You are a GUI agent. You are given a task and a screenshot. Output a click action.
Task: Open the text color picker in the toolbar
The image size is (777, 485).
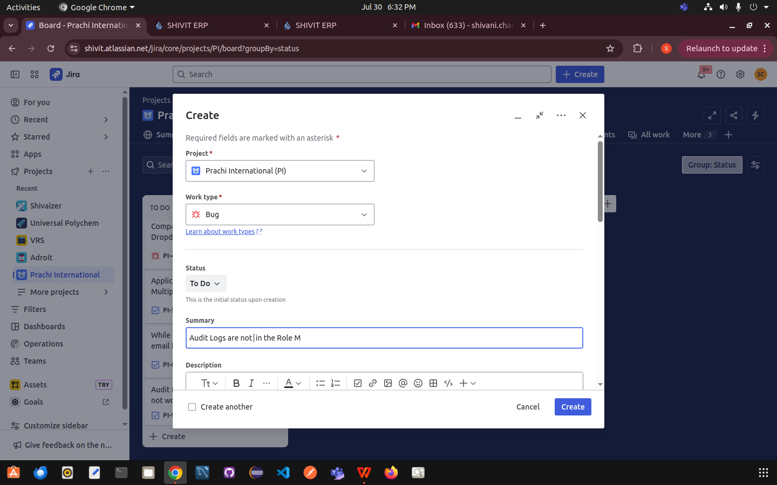(293, 383)
